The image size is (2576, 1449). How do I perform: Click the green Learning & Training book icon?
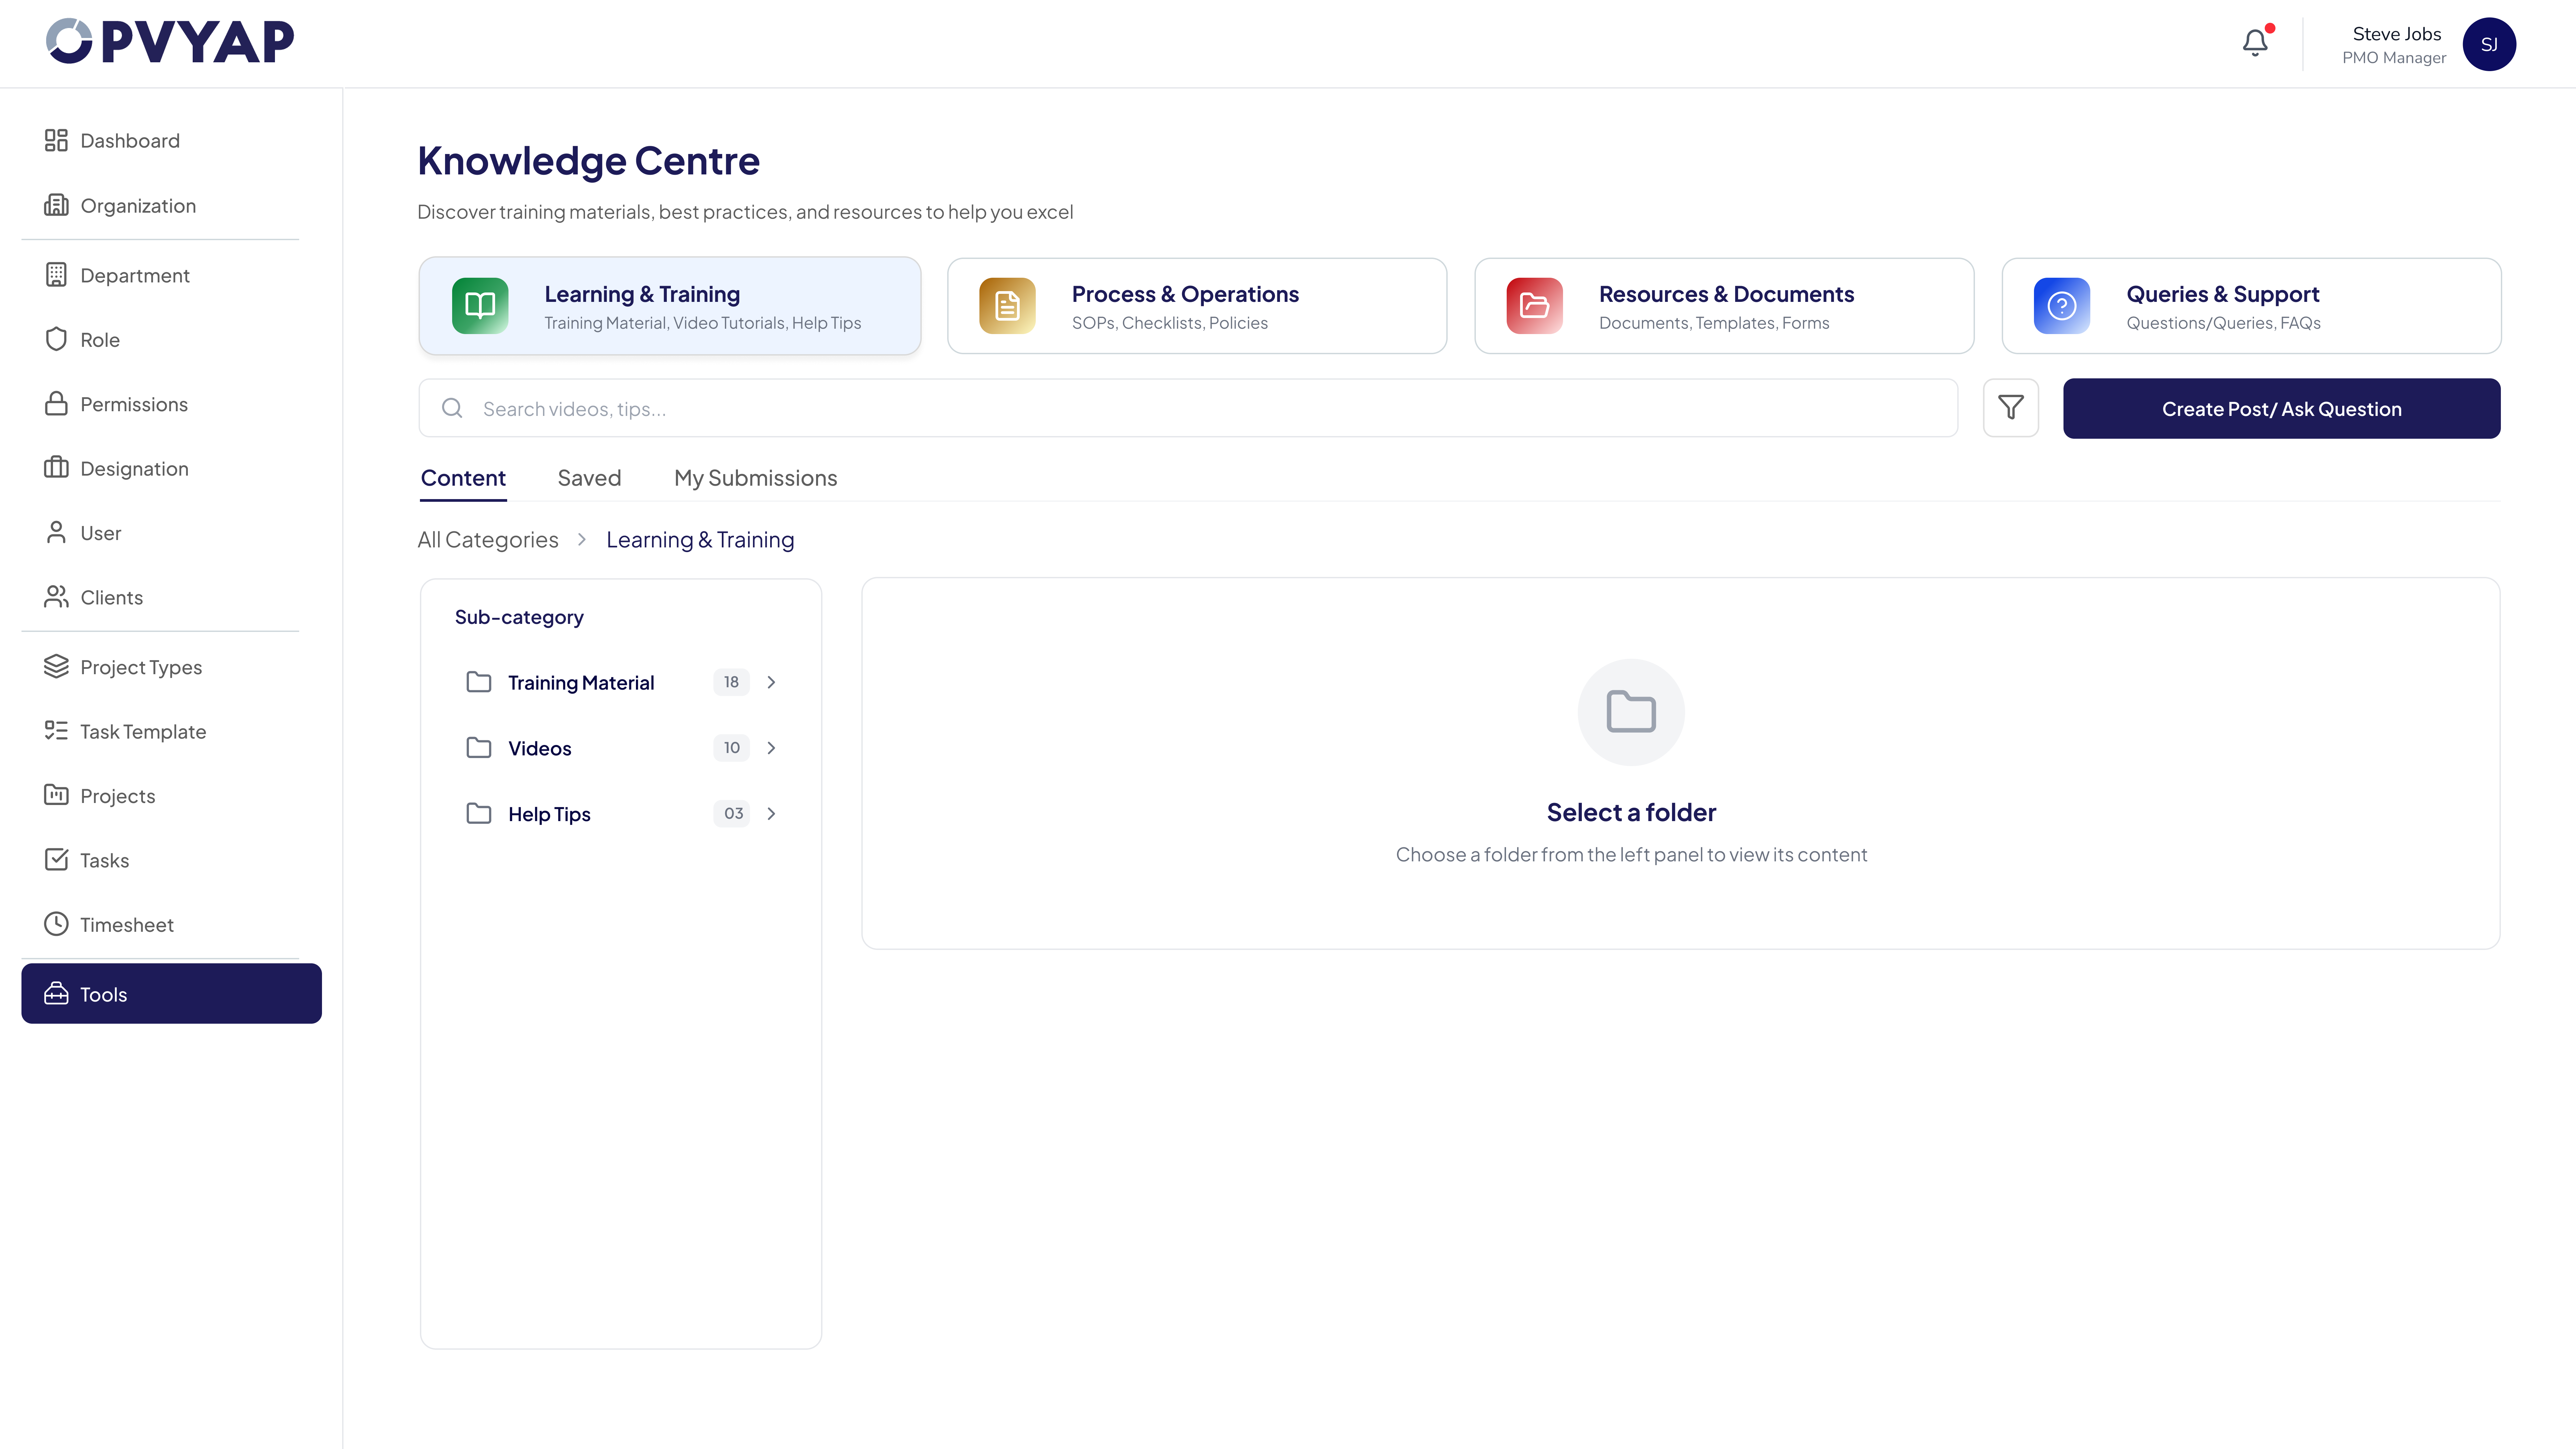point(480,306)
